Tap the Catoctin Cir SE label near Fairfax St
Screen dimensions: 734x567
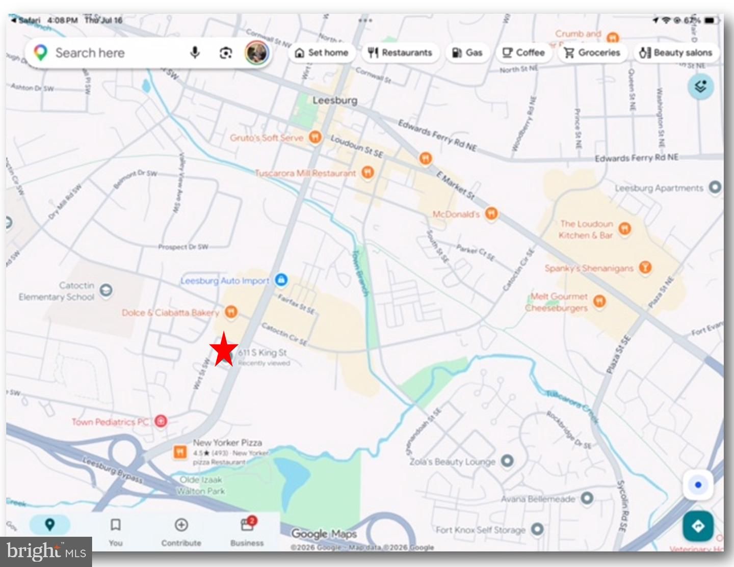[x=284, y=334]
